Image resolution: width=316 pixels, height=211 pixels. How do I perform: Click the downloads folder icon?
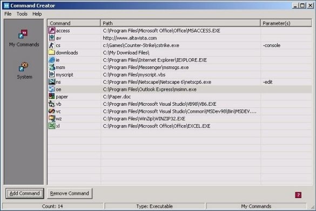pyautogui.click(x=52, y=52)
